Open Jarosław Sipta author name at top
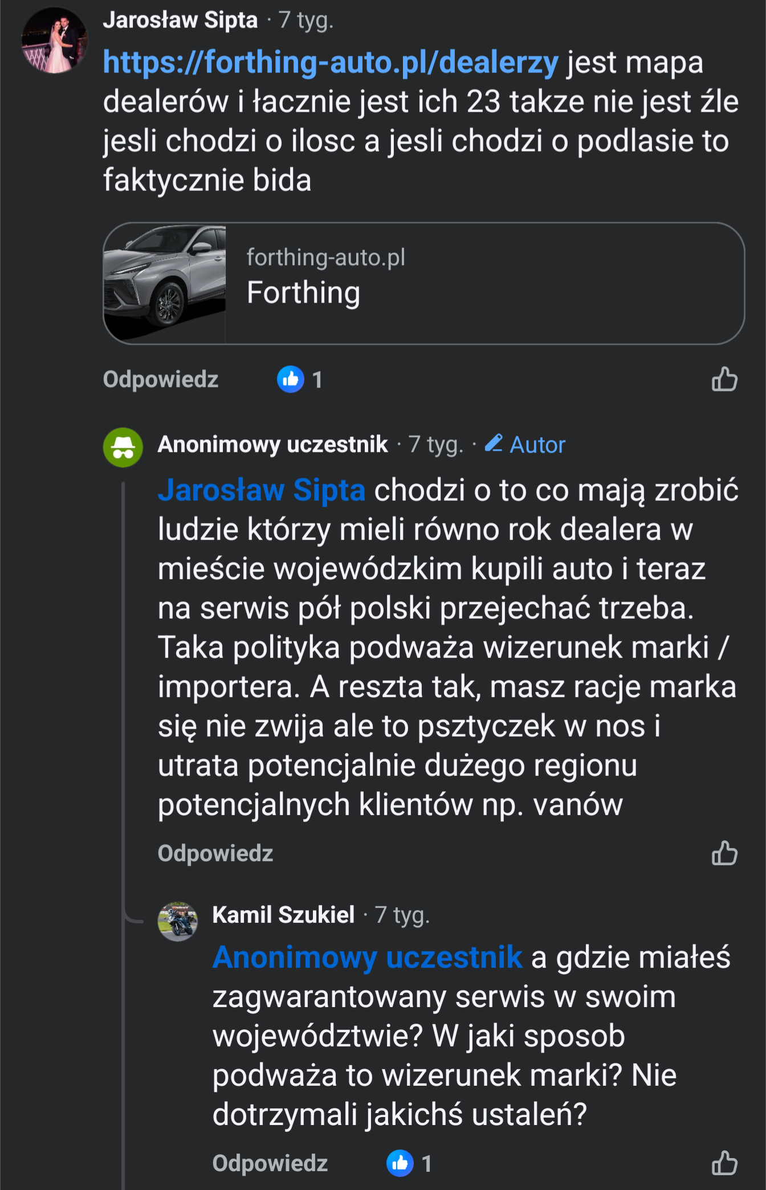The image size is (766, 1190). 180,20
